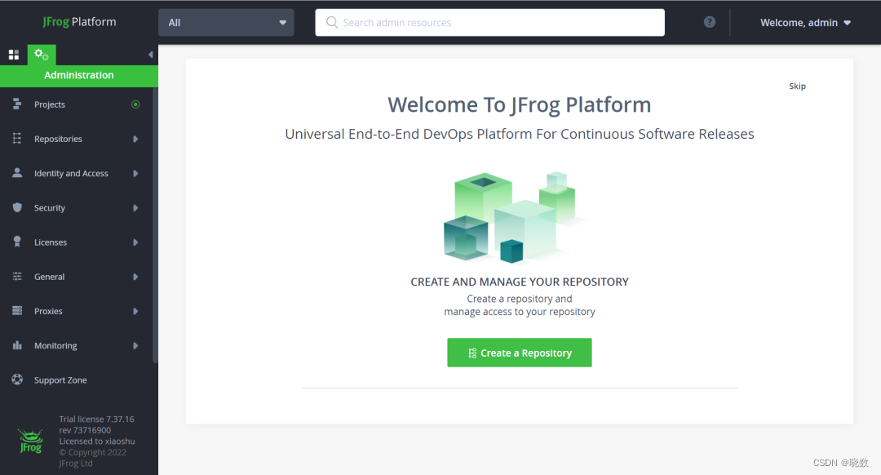Expand the Repositories submenu chevron
This screenshot has height=475, width=881.
135,138
